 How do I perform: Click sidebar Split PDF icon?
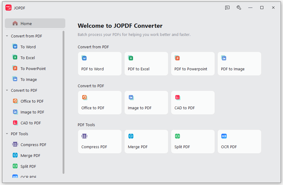tap(15, 166)
